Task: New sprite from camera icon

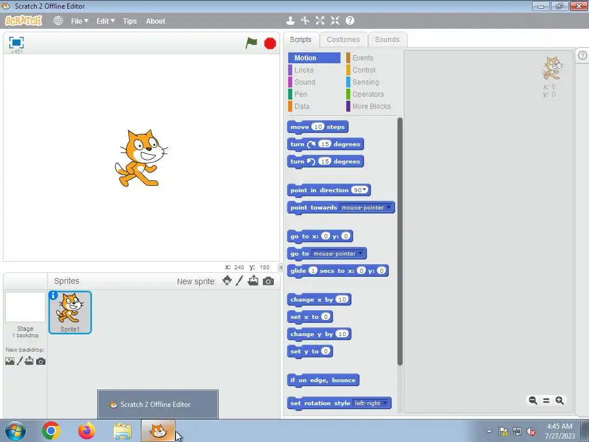Action: click(268, 281)
